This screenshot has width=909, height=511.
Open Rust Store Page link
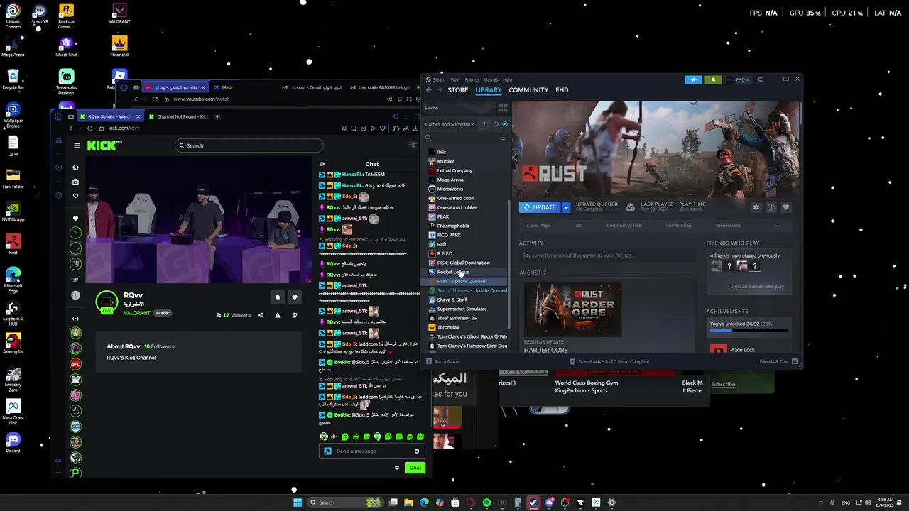point(538,226)
